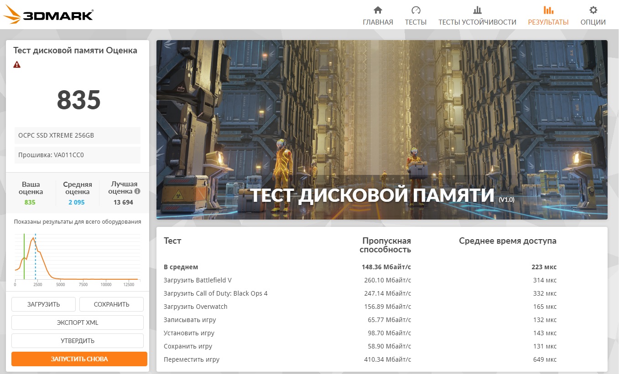
Task: Click the Ваша оценка value 835
Action: click(x=30, y=202)
